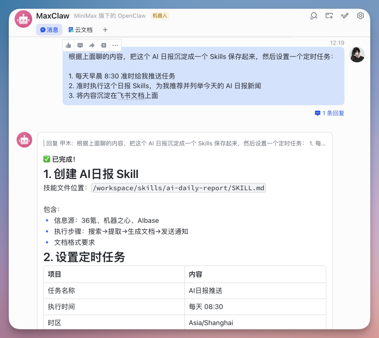Switch to the 云文档 tab
Screen dimensions: 379x338
point(80,30)
